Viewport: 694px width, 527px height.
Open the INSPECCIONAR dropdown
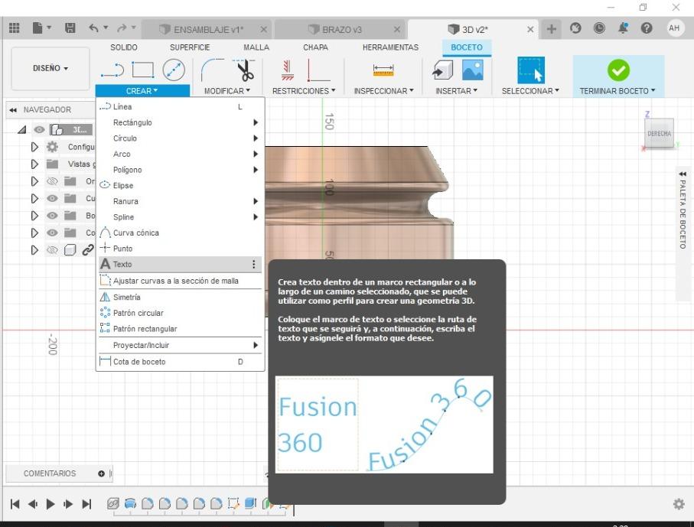pos(383,91)
